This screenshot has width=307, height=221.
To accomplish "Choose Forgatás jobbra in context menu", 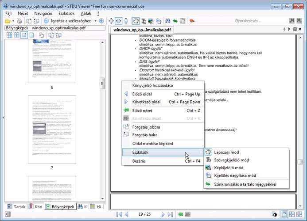I will 163,127.
